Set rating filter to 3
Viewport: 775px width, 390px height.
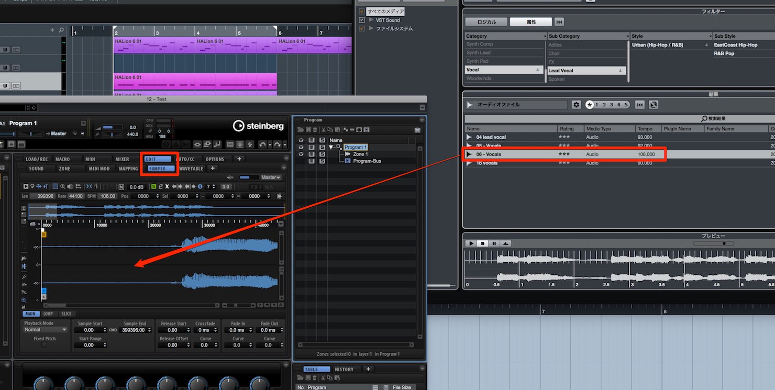(611, 105)
